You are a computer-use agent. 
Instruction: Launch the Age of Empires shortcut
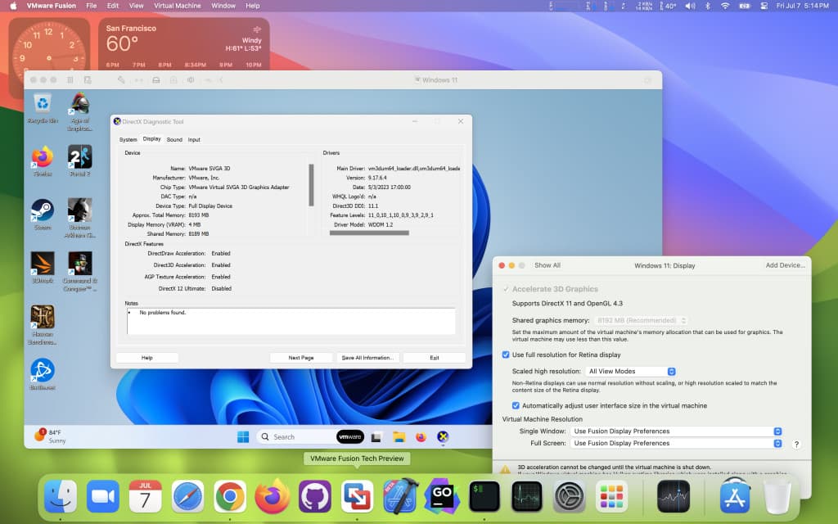click(79, 104)
